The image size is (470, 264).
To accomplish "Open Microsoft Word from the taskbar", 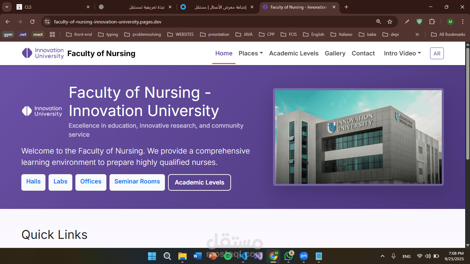I will coord(197,256).
